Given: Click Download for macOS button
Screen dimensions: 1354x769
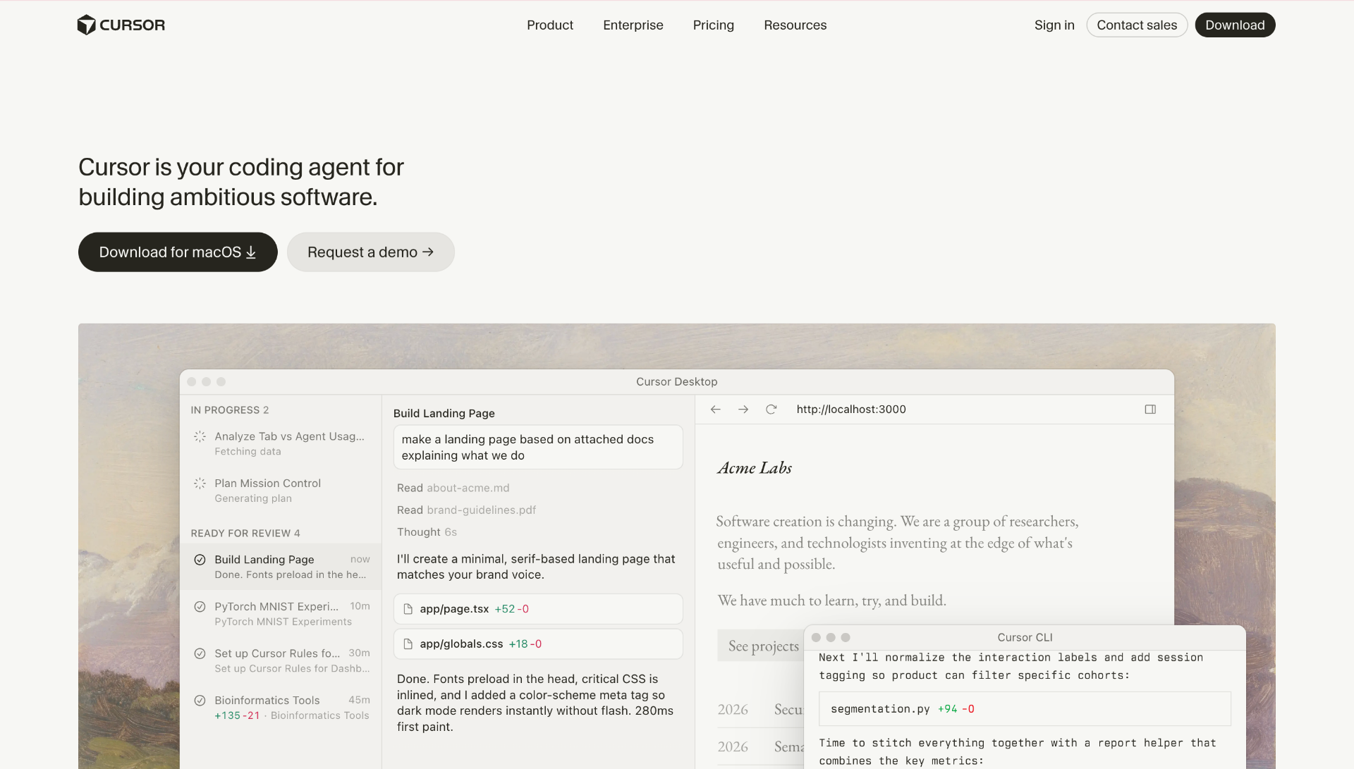Looking at the screenshot, I should [178, 252].
